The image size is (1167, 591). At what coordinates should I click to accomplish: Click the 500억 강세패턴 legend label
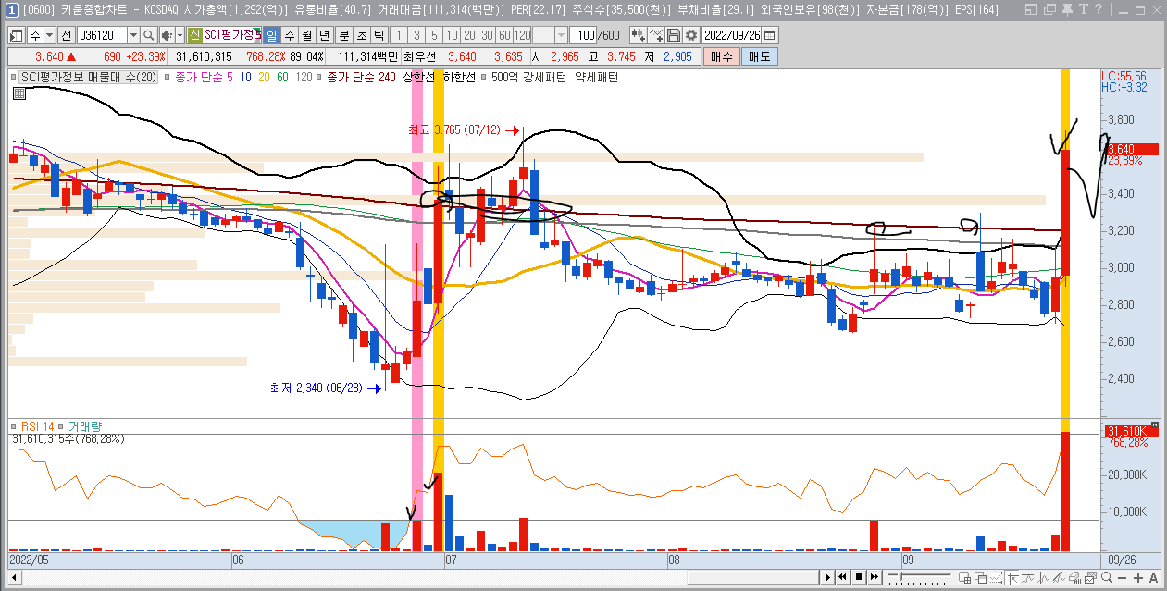pyautogui.click(x=528, y=78)
